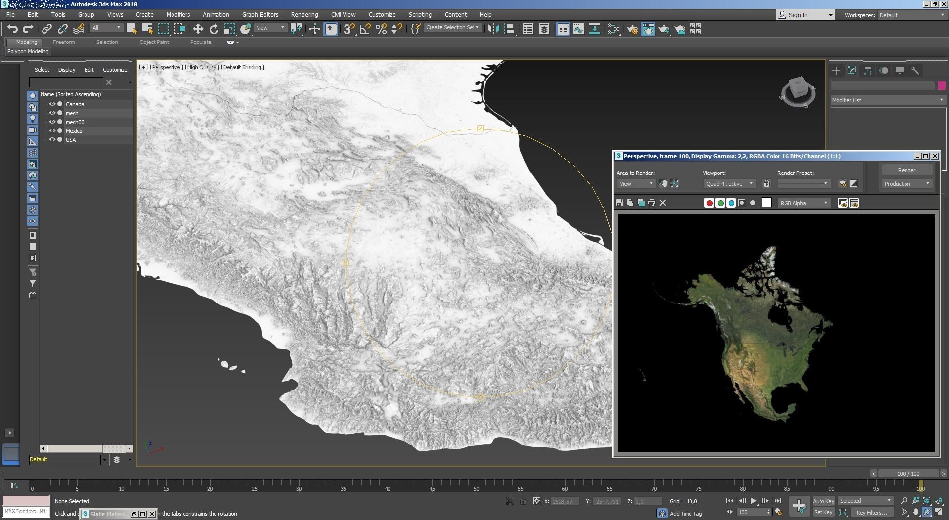The image size is (949, 520).
Task: Open the Render Setup teapot icon
Action: pos(632,29)
